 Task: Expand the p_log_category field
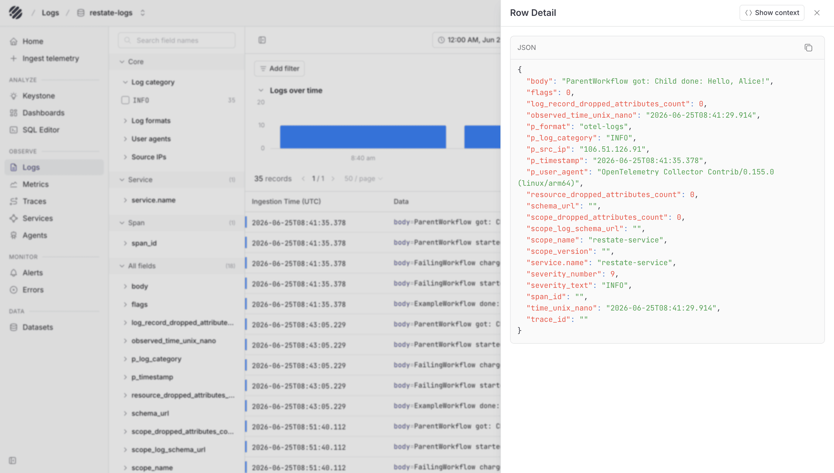pyautogui.click(x=125, y=359)
